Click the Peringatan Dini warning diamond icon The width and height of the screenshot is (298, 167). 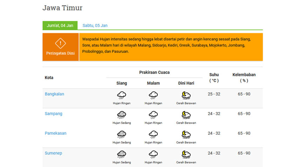tap(60, 43)
